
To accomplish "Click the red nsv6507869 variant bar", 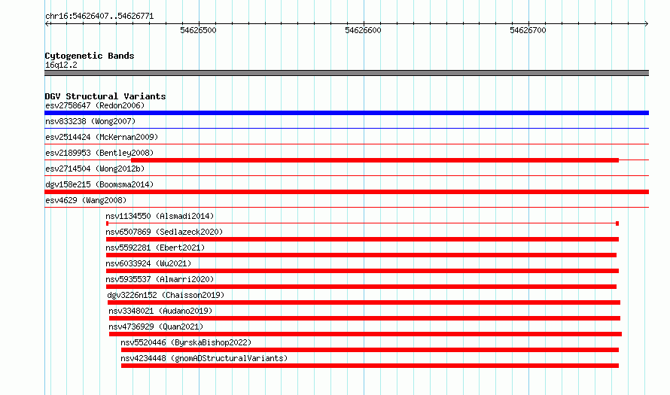I will point(362,239).
